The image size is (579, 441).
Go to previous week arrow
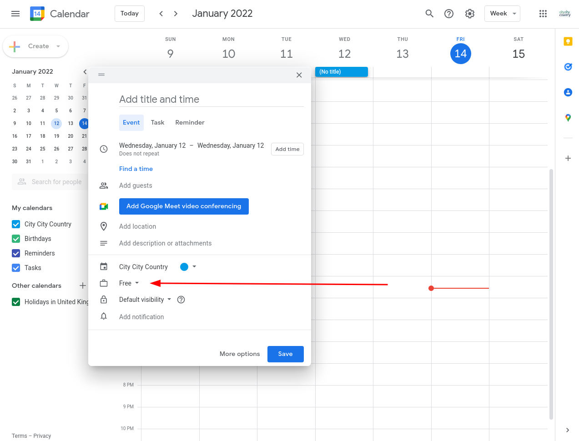[161, 14]
